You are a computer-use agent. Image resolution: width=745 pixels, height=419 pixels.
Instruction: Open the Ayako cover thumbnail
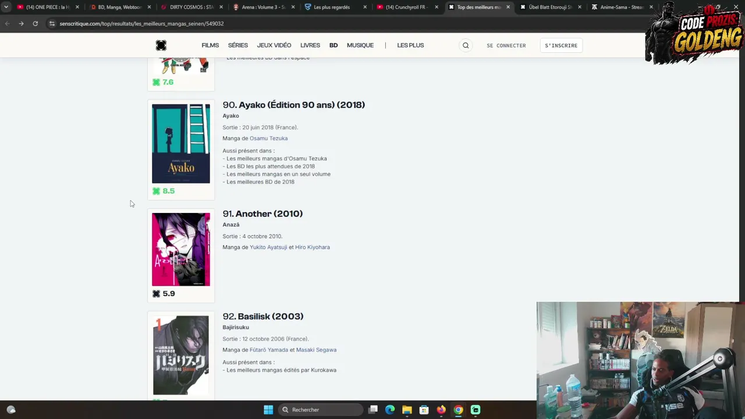tap(181, 144)
